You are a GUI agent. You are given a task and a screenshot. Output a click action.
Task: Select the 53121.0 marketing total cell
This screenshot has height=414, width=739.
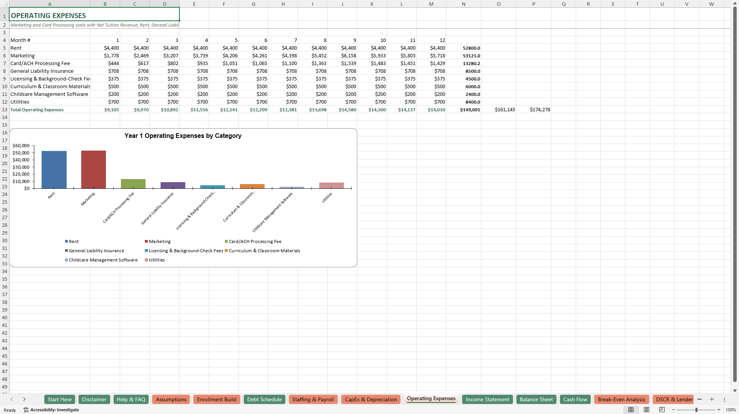(x=464, y=56)
